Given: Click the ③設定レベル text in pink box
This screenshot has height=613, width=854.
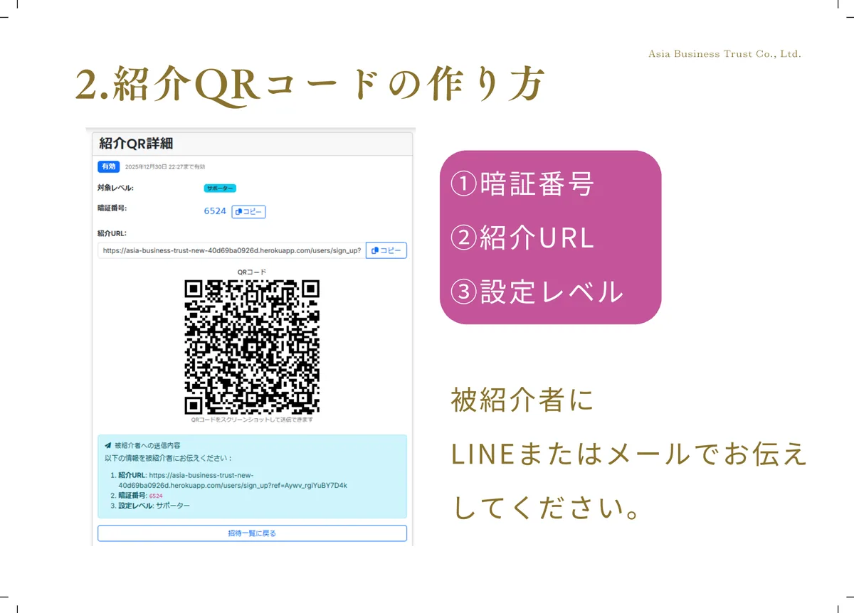Looking at the screenshot, I should click(x=537, y=292).
